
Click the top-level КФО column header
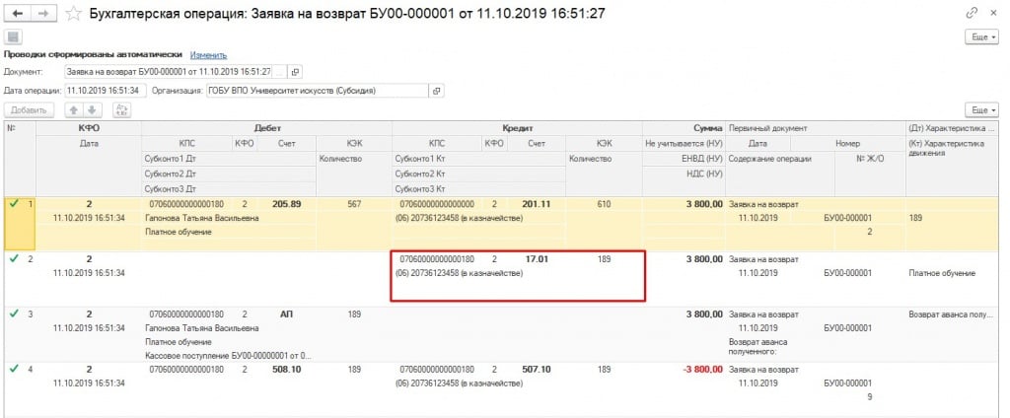click(x=89, y=128)
